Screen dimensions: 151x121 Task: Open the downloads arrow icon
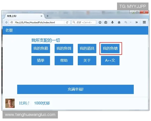pos(112,22)
